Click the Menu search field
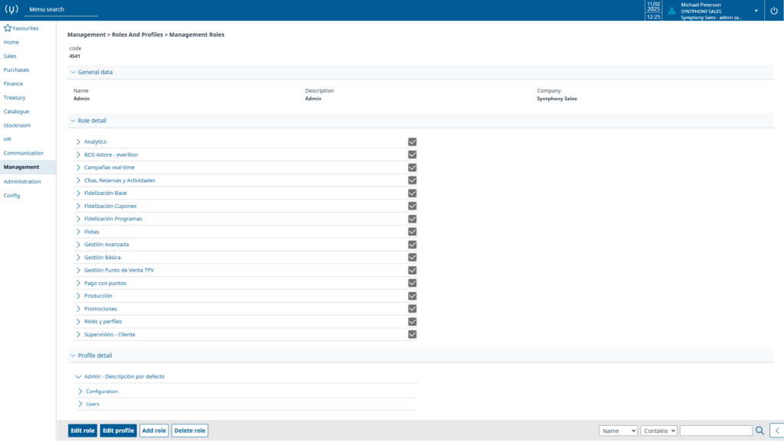784x442 pixels. pyautogui.click(x=61, y=9)
